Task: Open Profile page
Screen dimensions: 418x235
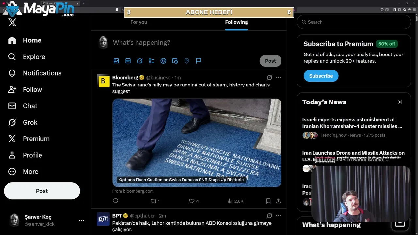Action: pyautogui.click(x=25, y=155)
